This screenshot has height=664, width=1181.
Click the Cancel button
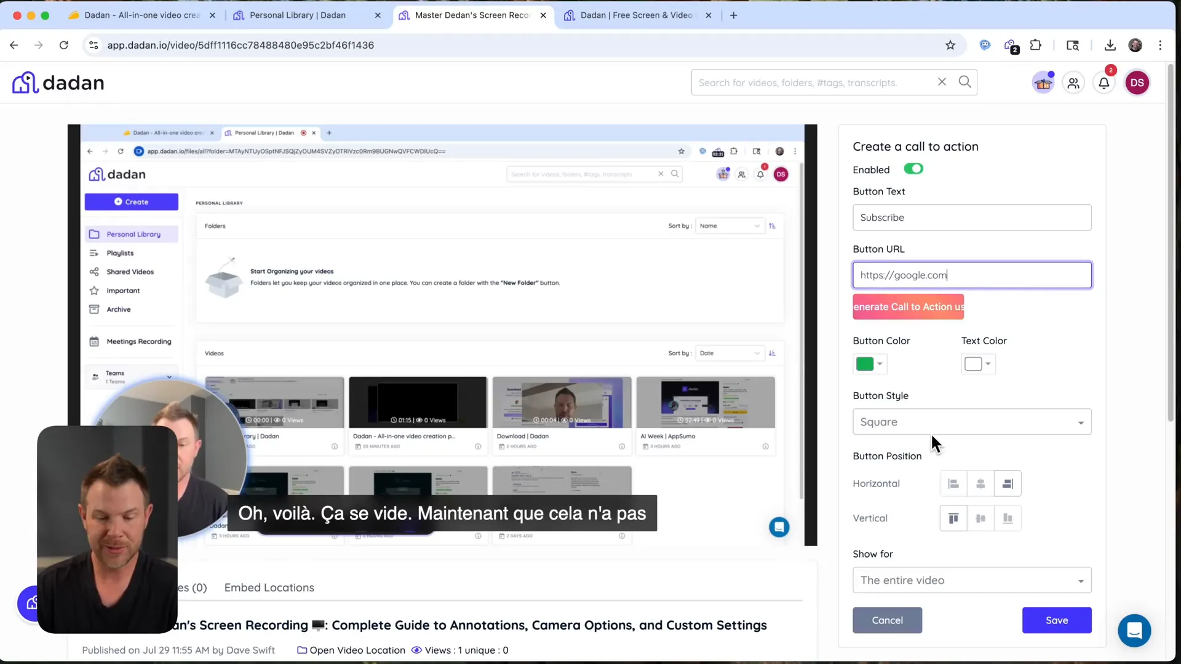[887, 620]
